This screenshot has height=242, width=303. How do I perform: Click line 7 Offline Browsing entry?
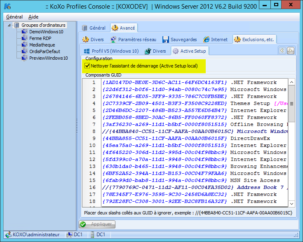coord(195,124)
